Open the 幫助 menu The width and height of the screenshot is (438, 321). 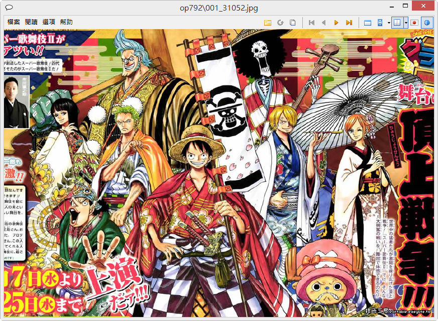tap(66, 22)
